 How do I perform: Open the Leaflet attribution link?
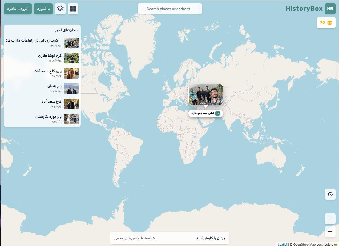coord(282,244)
